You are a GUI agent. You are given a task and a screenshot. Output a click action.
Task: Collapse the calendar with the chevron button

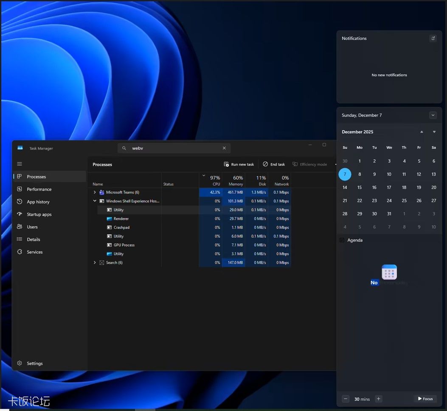[433, 115]
